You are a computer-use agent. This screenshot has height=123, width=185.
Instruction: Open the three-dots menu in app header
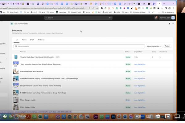[x=173, y=23]
